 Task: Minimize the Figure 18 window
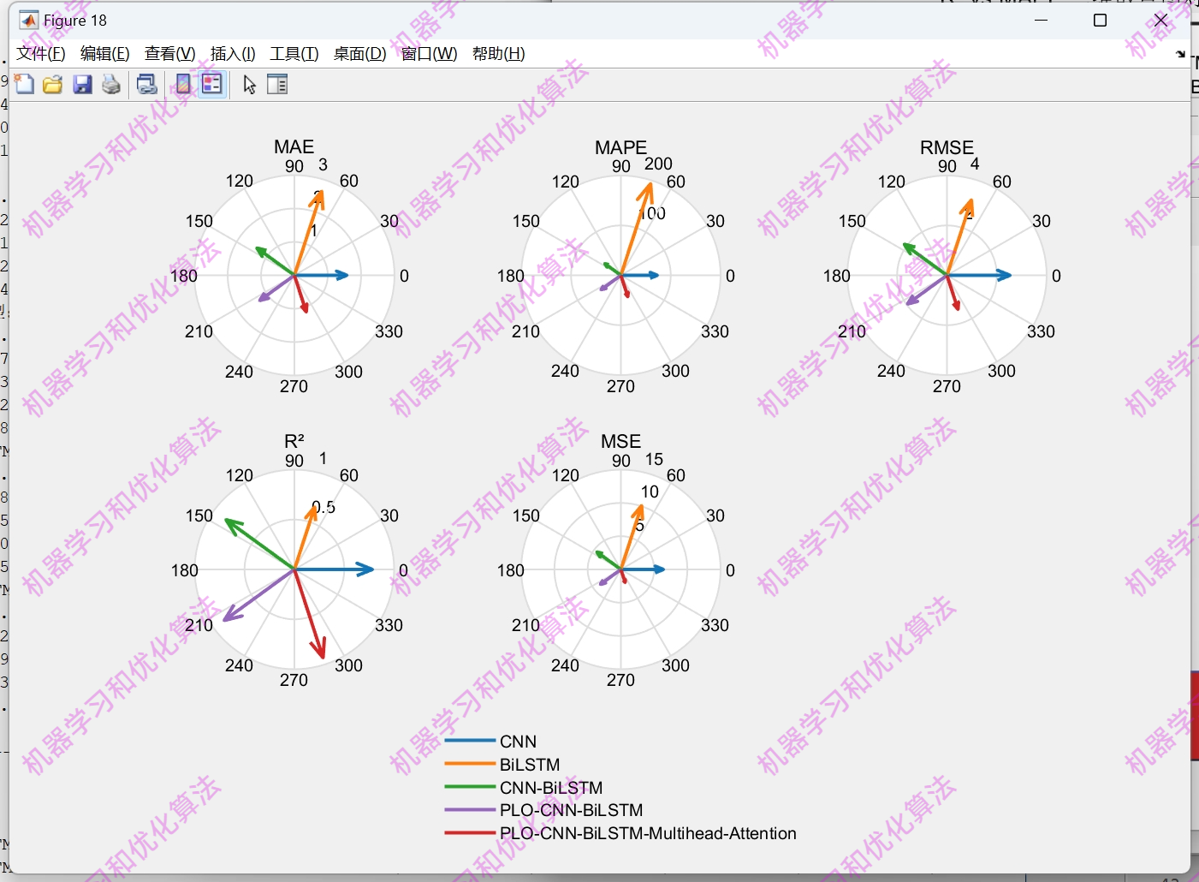[x=1042, y=20]
